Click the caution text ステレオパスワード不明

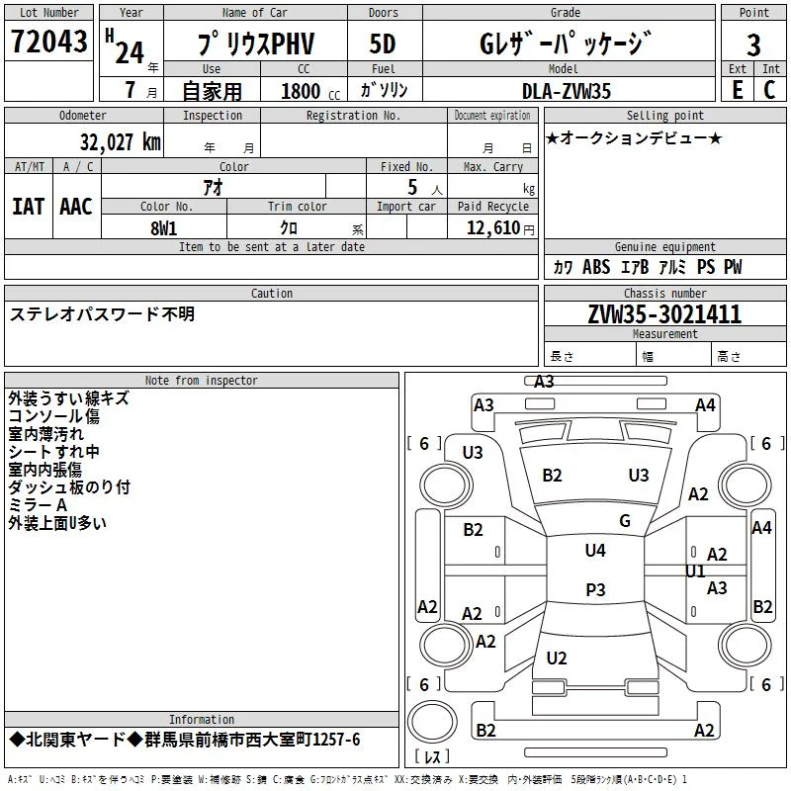(103, 313)
